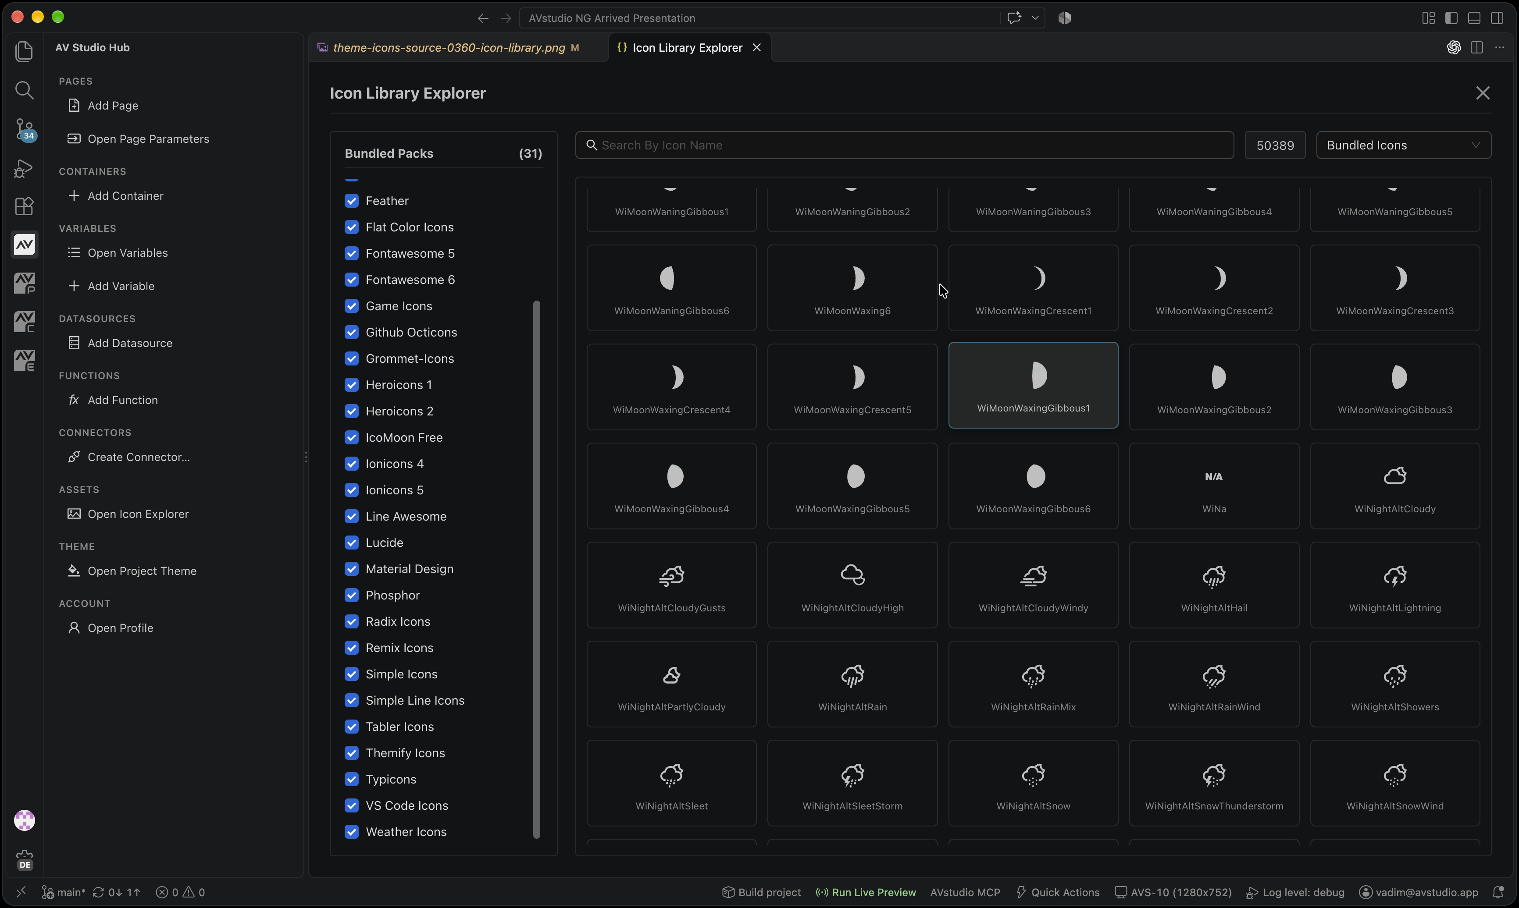The image size is (1519, 908).
Task: Open the Explorer files icon in activity bar
Action: point(24,51)
